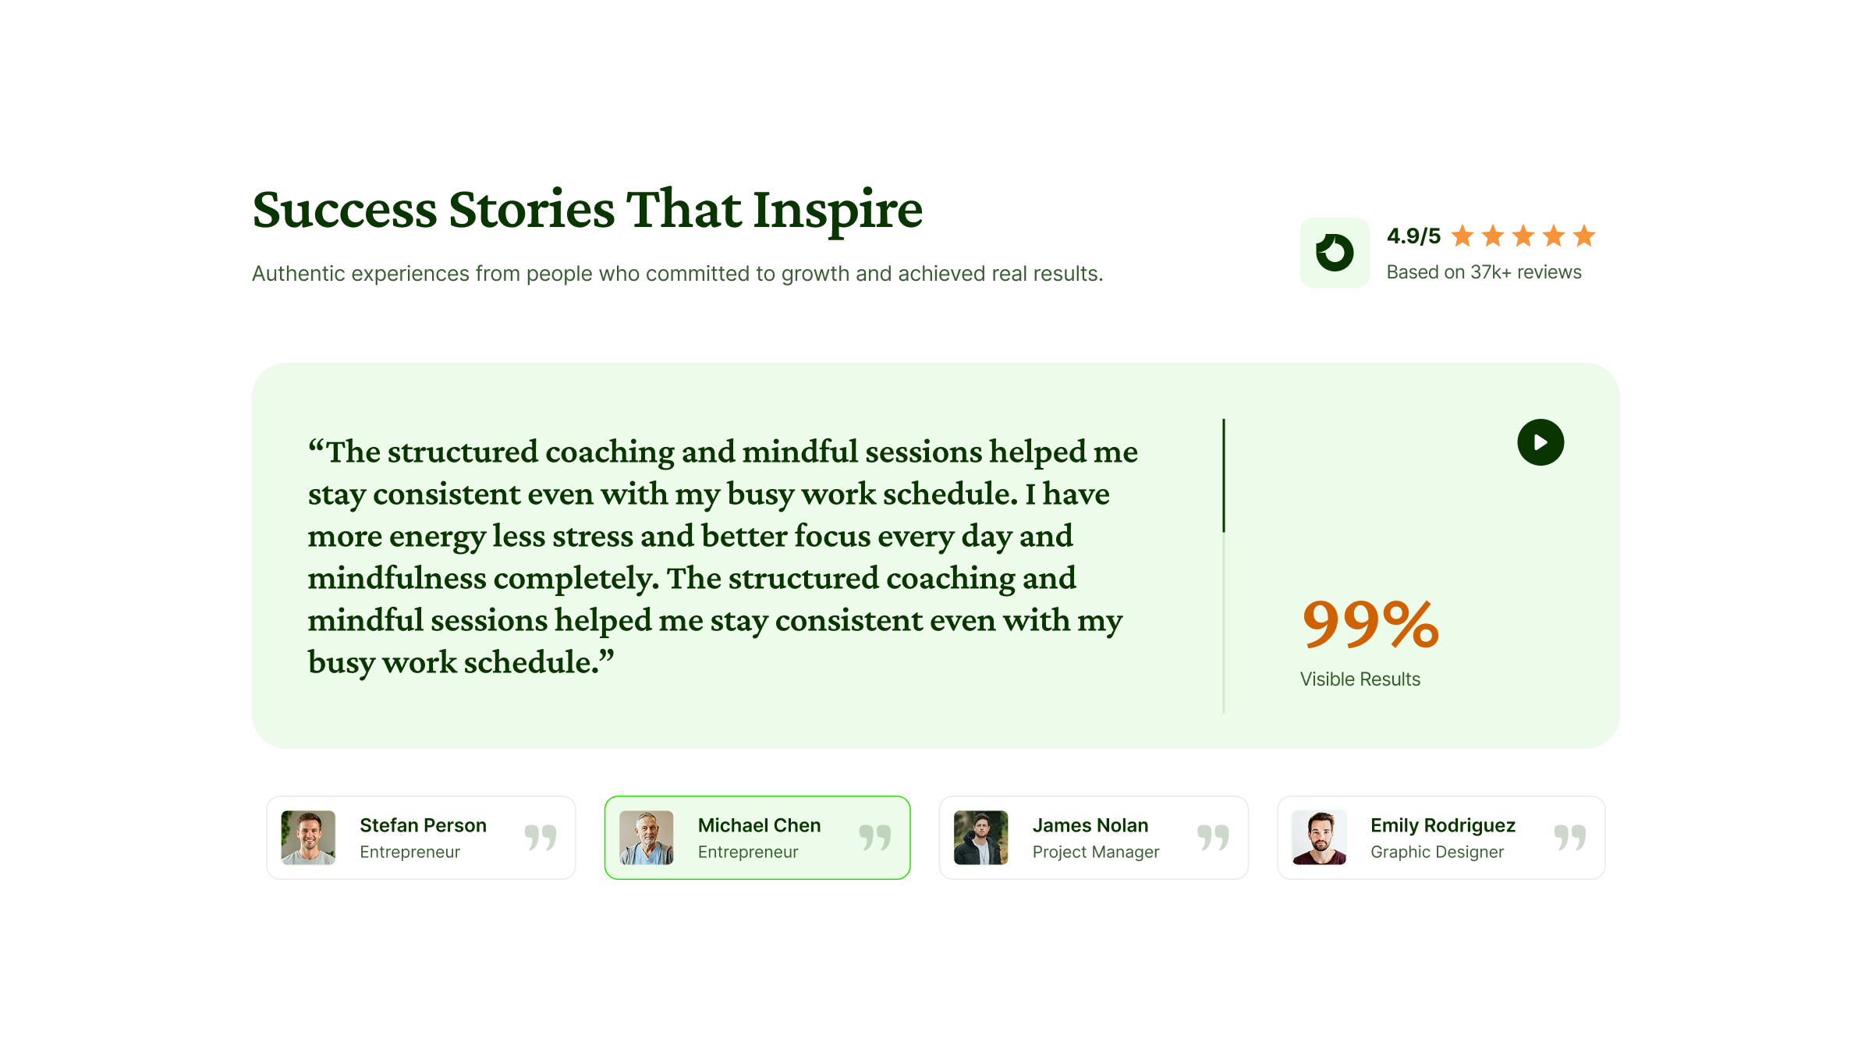
Task: Click Emily Rodriguez's avatar photo
Action: click(x=1320, y=837)
